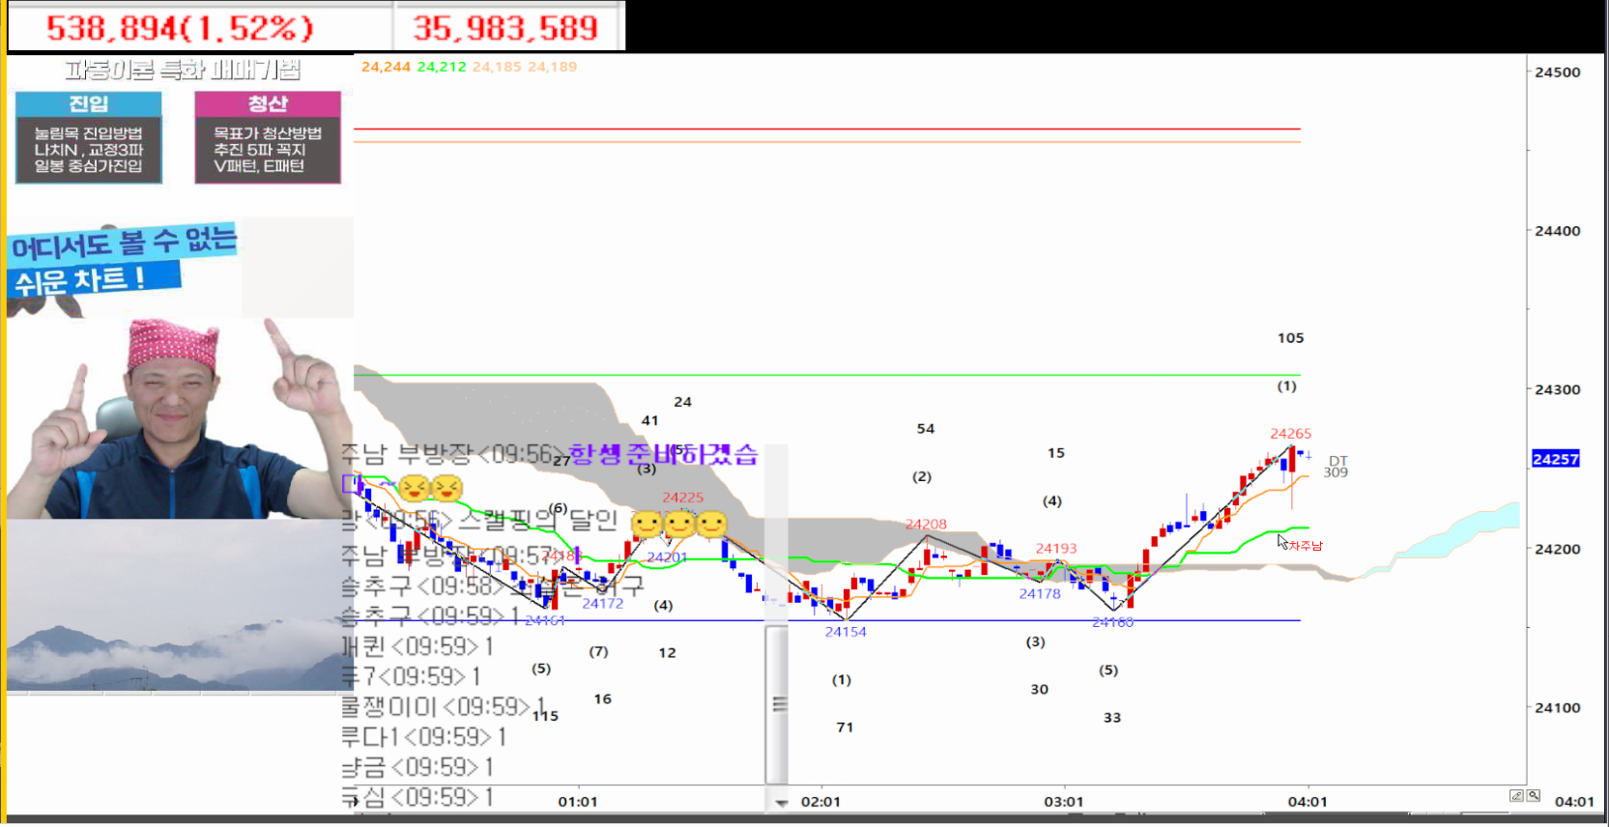
Task: Click the chat scrollbar down arrow
Action: 781,803
